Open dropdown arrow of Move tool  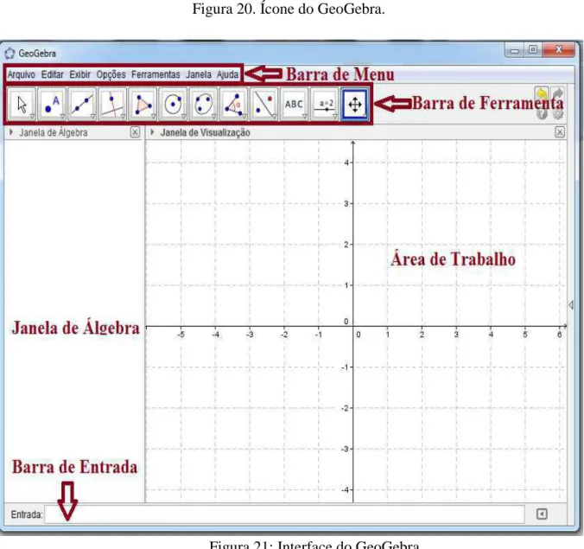pyautogui.click(x=33, y=117)
